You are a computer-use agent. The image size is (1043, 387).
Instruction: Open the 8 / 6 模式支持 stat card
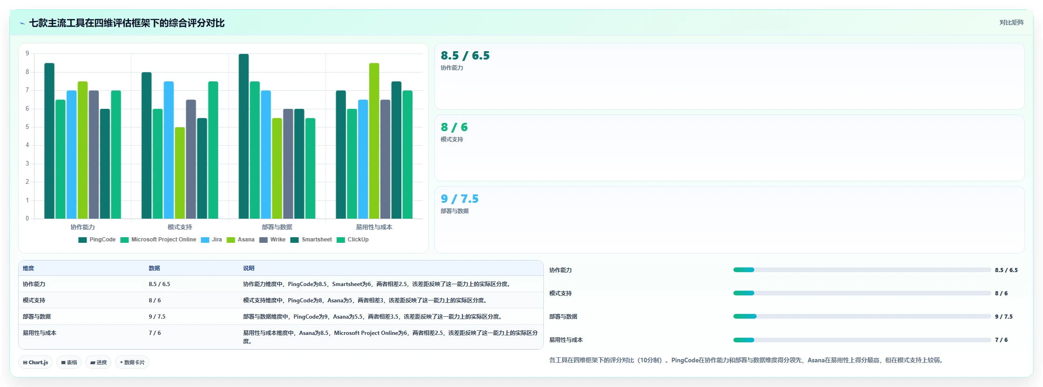(729, 148)
